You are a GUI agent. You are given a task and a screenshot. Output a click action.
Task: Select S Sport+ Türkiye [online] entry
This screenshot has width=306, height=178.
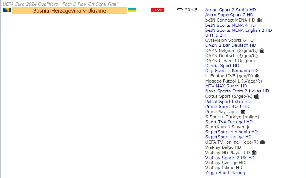232,117
